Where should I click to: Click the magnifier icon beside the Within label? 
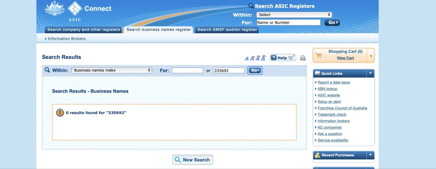click(47, 70)
